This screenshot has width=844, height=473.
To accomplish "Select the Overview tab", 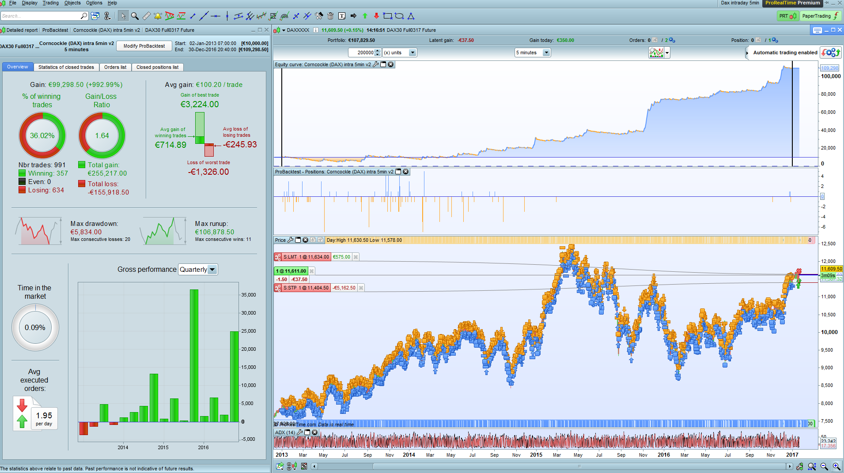I will [18, 67].
